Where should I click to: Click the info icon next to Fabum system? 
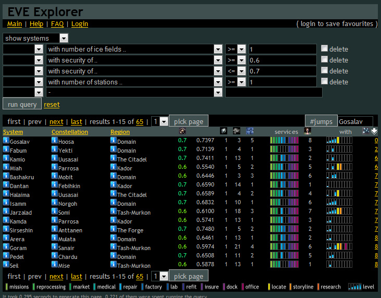6,150
